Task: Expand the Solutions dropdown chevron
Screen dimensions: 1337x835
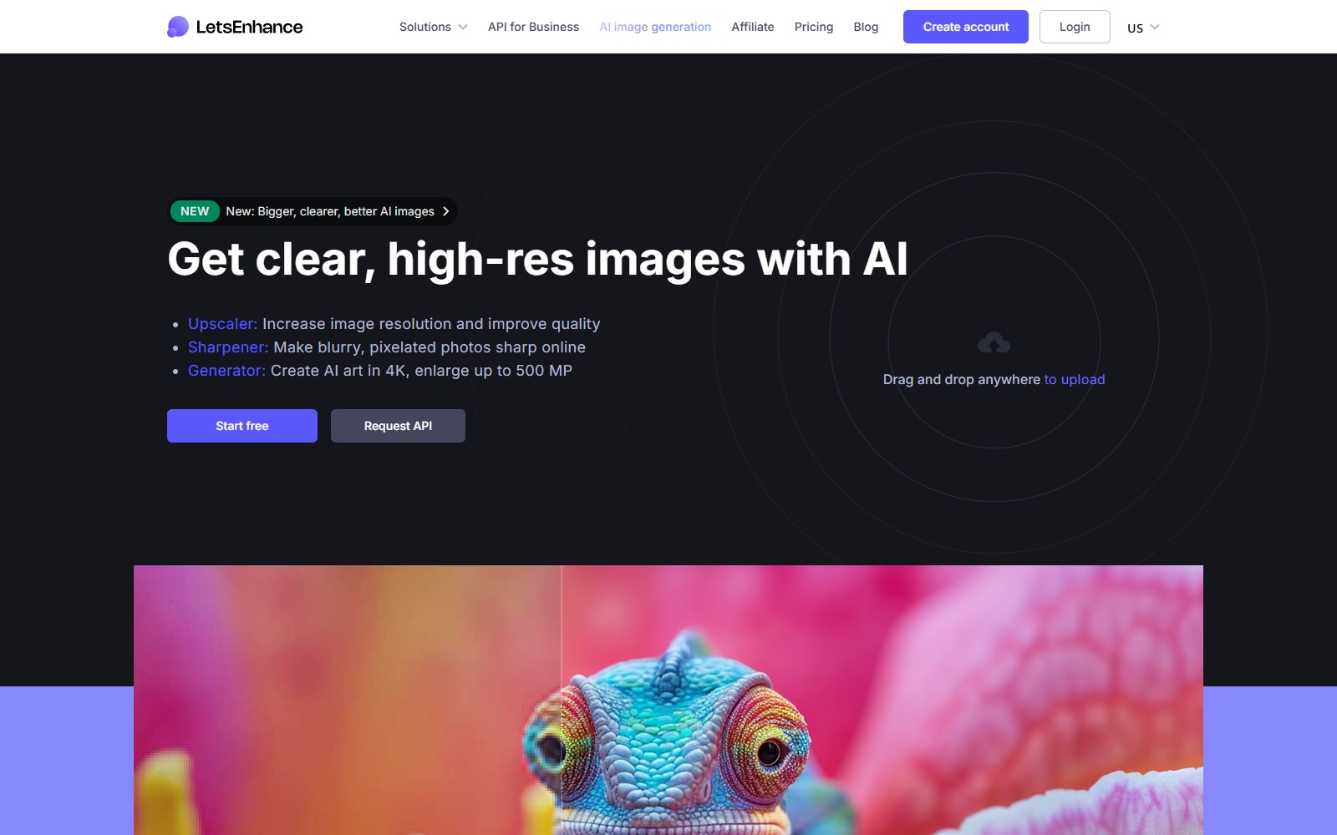Action: coord(463,27)
